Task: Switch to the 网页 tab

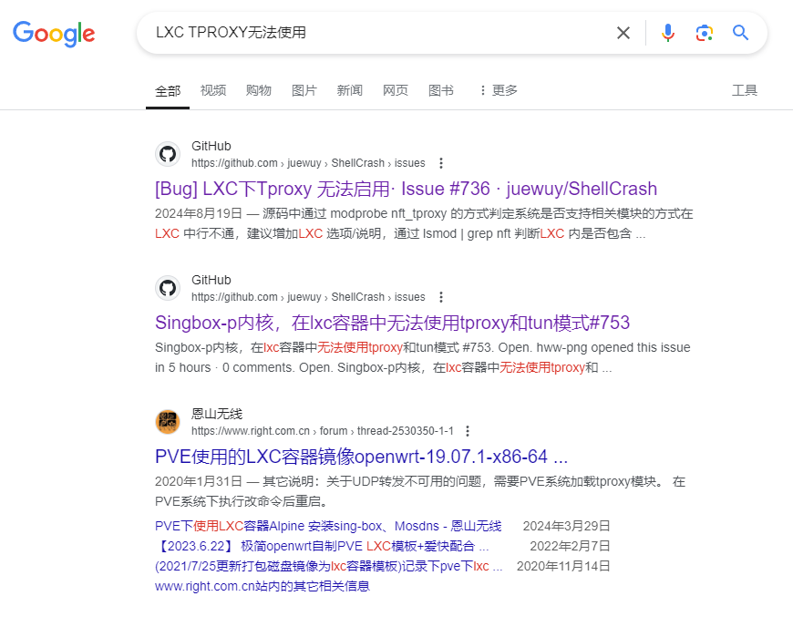Action: click(x=395, y=90)
